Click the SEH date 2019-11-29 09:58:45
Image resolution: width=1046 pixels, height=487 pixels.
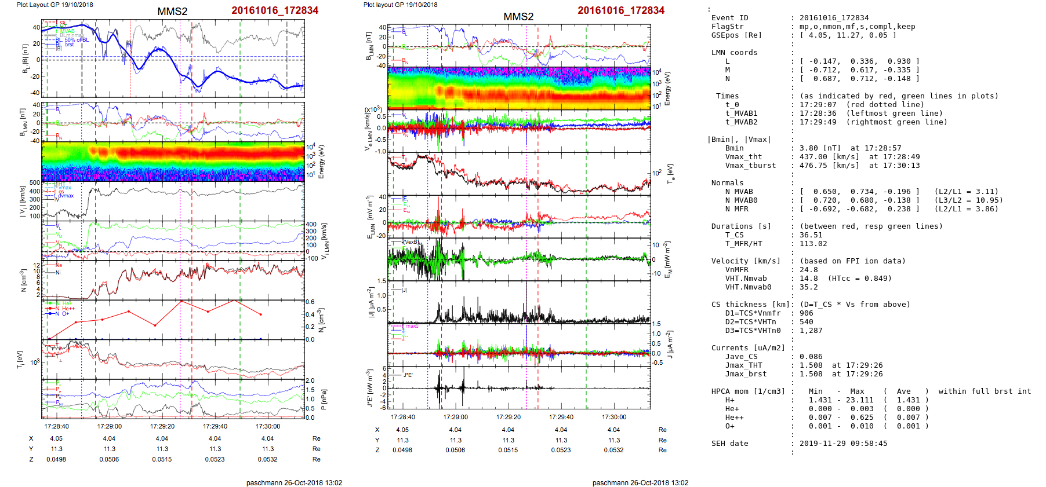[843, 444]
